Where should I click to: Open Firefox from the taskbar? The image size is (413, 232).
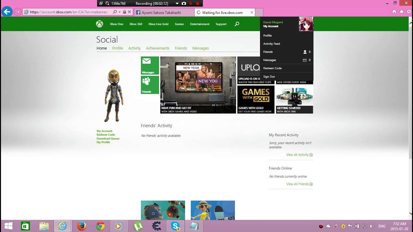pyautogui.click(x=82, y=226)
